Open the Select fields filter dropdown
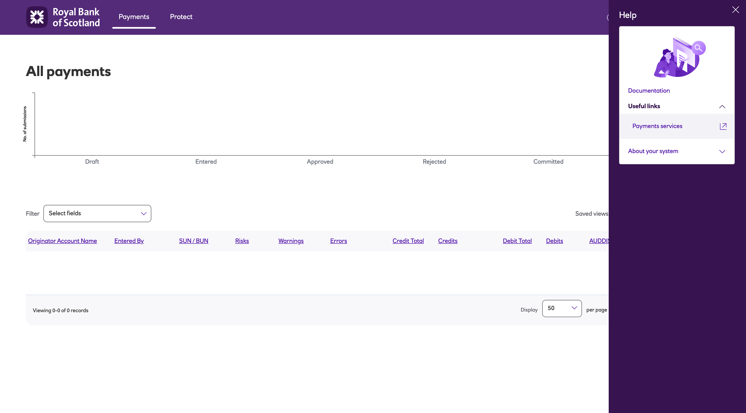 pos(97,214)
